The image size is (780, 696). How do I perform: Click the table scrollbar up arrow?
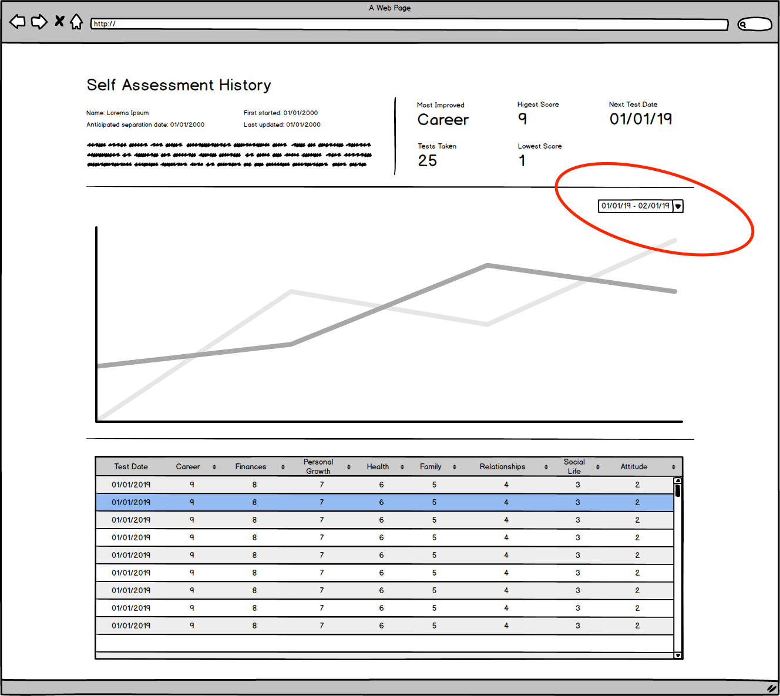point(678,480)
